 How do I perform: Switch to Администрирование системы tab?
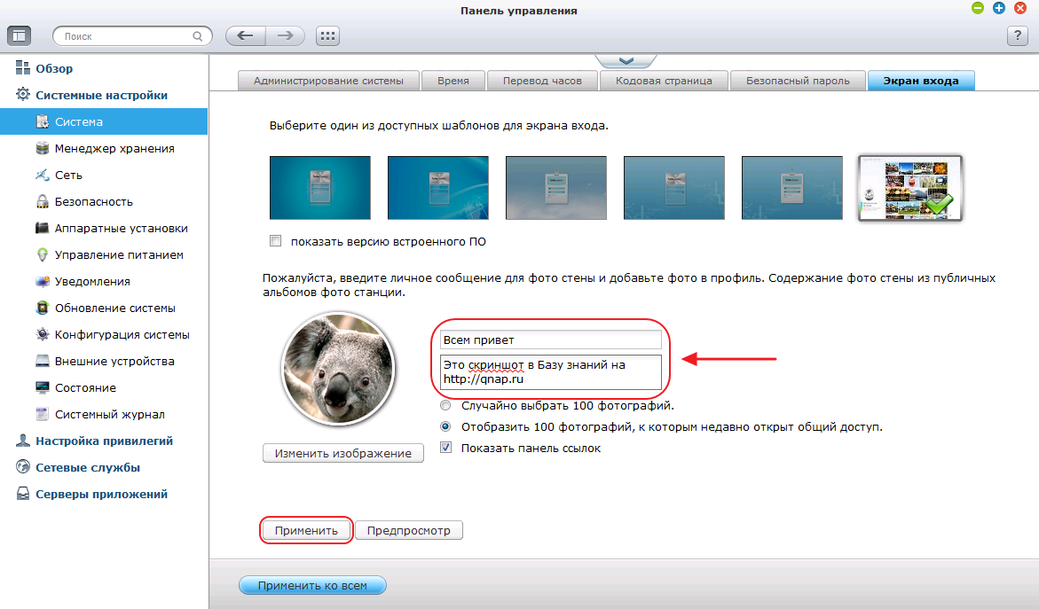click(x=328, y=81)
